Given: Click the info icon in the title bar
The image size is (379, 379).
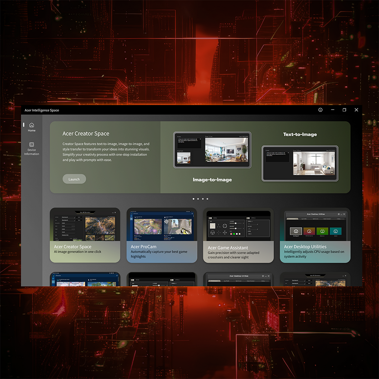Looking at the screenshot, I should tap(320, 110).
